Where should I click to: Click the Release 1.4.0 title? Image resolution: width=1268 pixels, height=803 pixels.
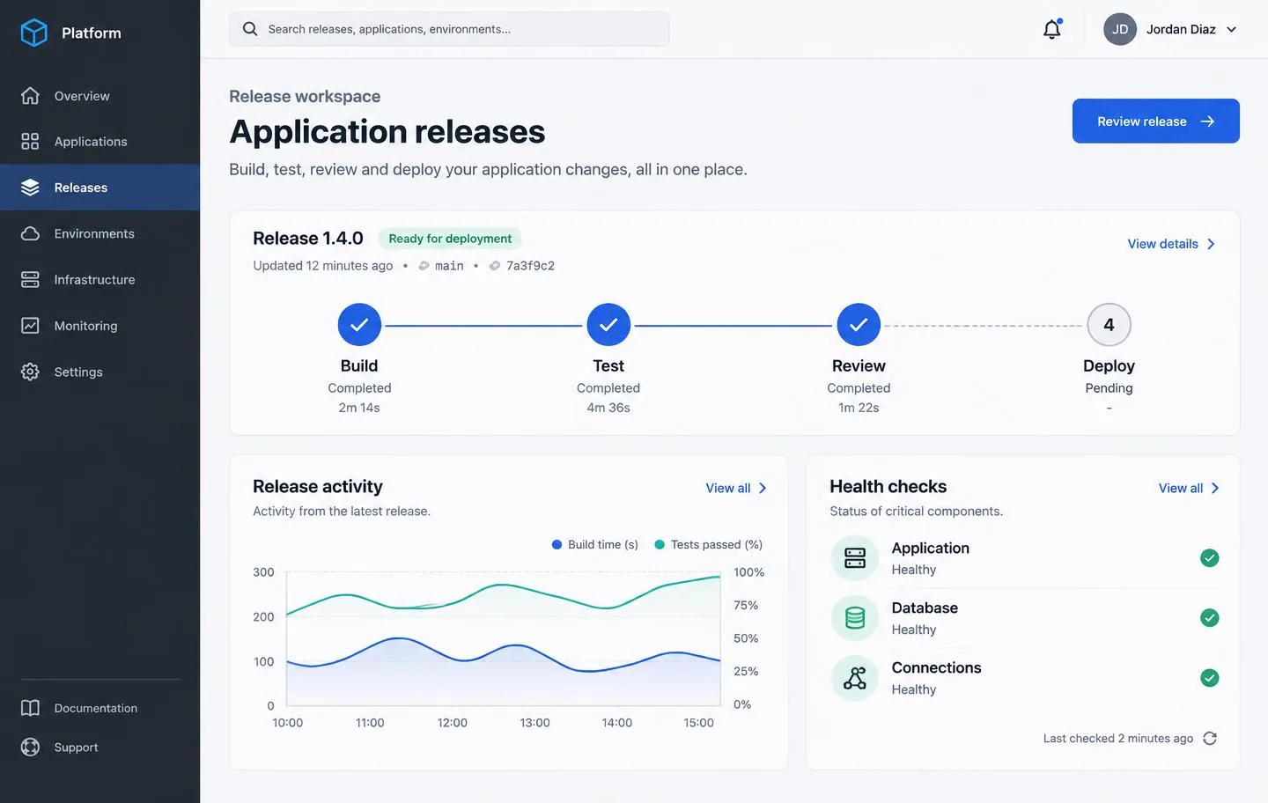308,239
